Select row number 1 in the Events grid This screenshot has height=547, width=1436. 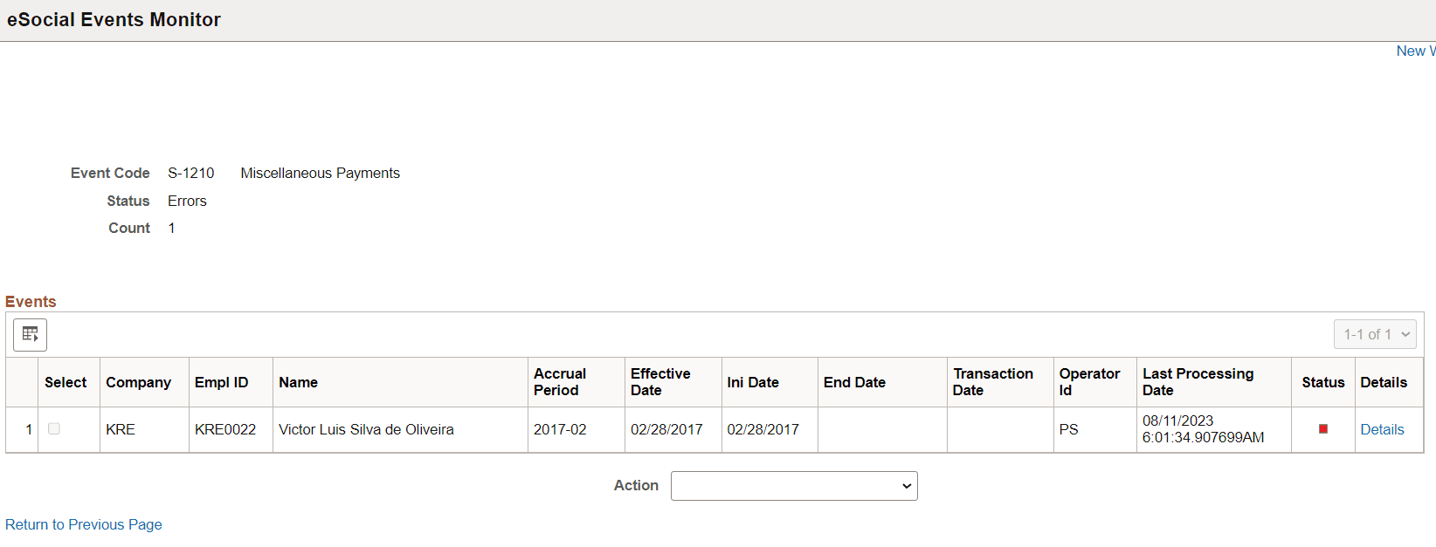[x=27, y=429]
